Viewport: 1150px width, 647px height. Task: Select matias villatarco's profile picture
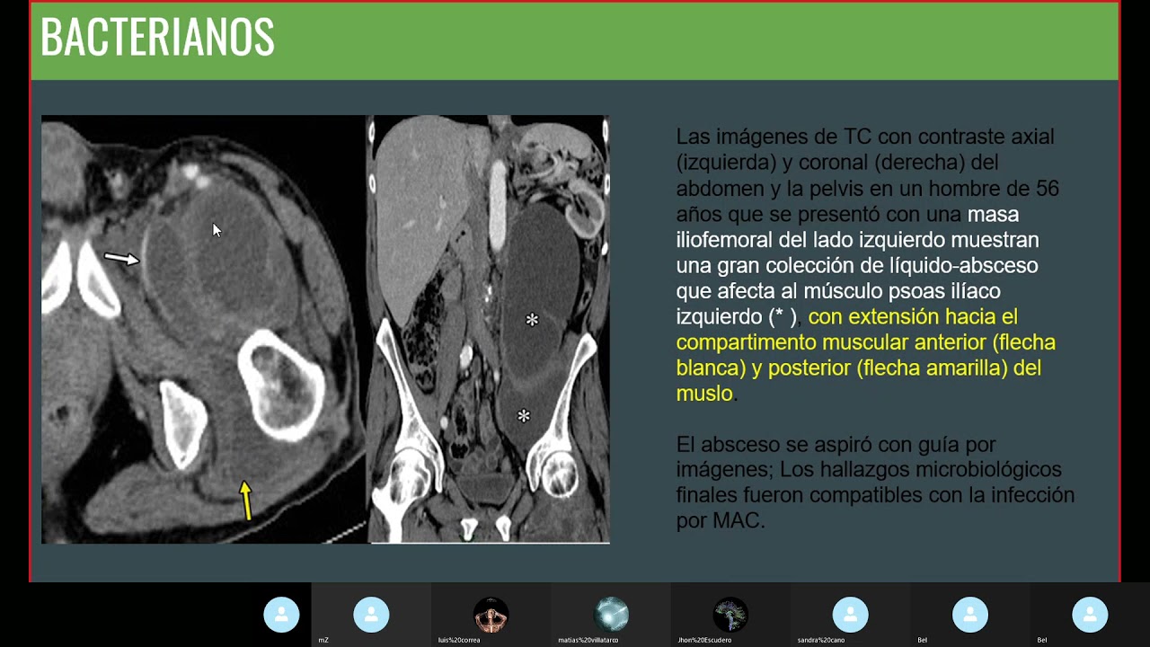611,615
